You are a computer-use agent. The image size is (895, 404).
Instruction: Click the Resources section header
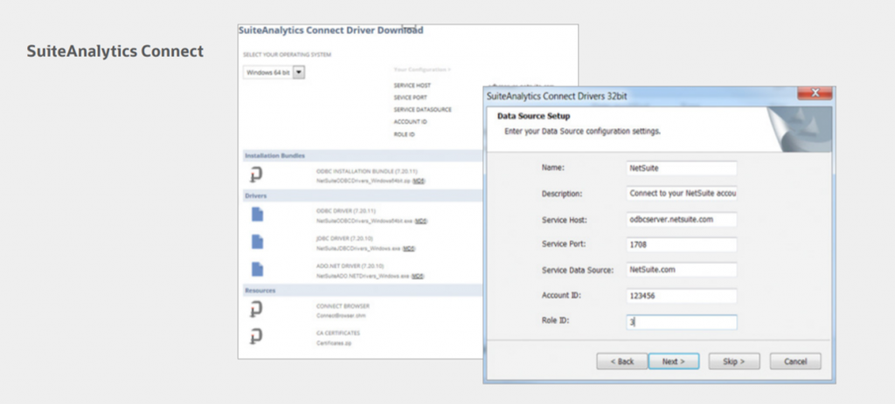point(363,291)
